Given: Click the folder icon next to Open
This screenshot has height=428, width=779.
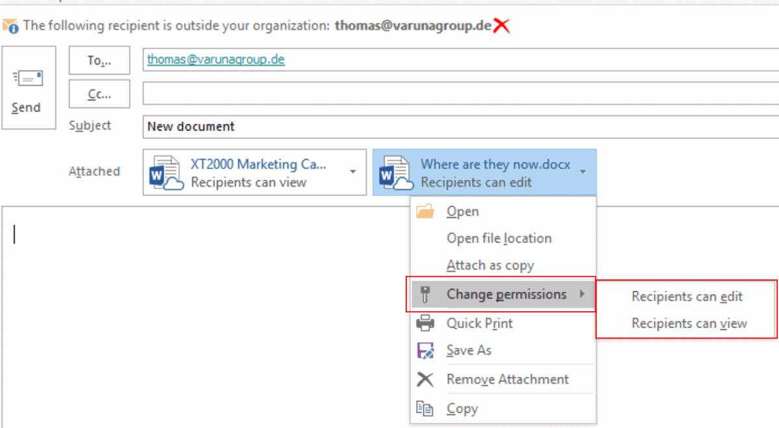Looking at the screenshot, I should (x=427, y=211).
